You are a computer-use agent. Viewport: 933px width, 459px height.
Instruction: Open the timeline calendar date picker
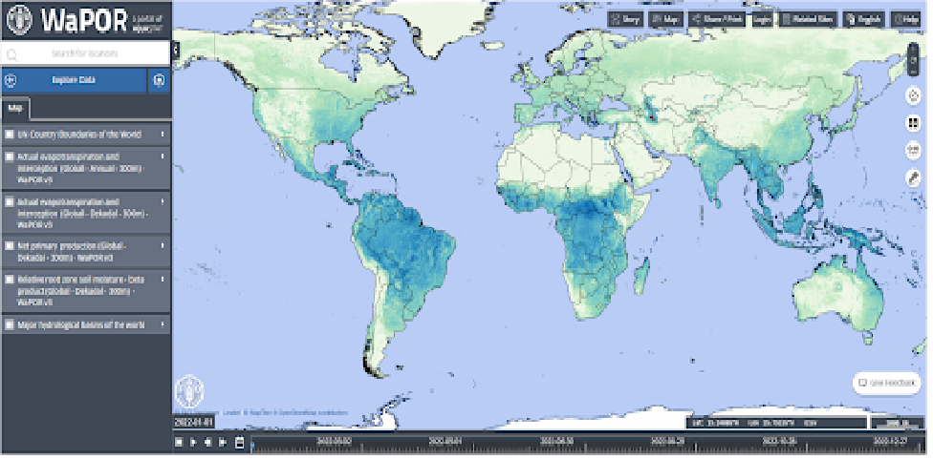coord(239,444)
